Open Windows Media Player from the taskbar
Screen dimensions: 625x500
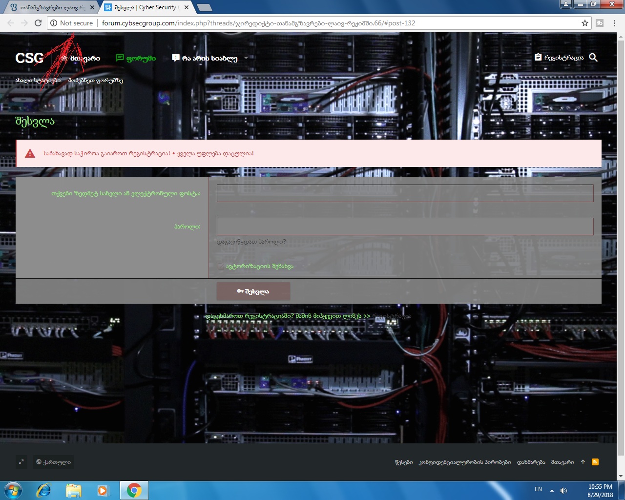pos(103,490)
